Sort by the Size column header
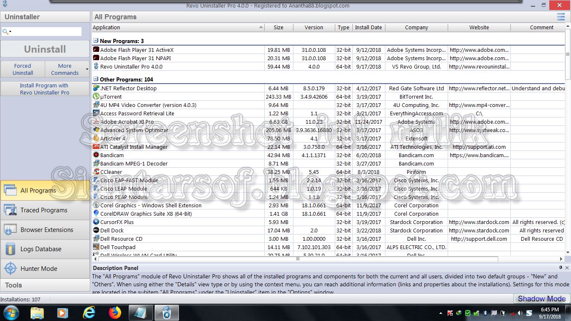This screenshot has height=321, width=571. [x=279, y=27]
